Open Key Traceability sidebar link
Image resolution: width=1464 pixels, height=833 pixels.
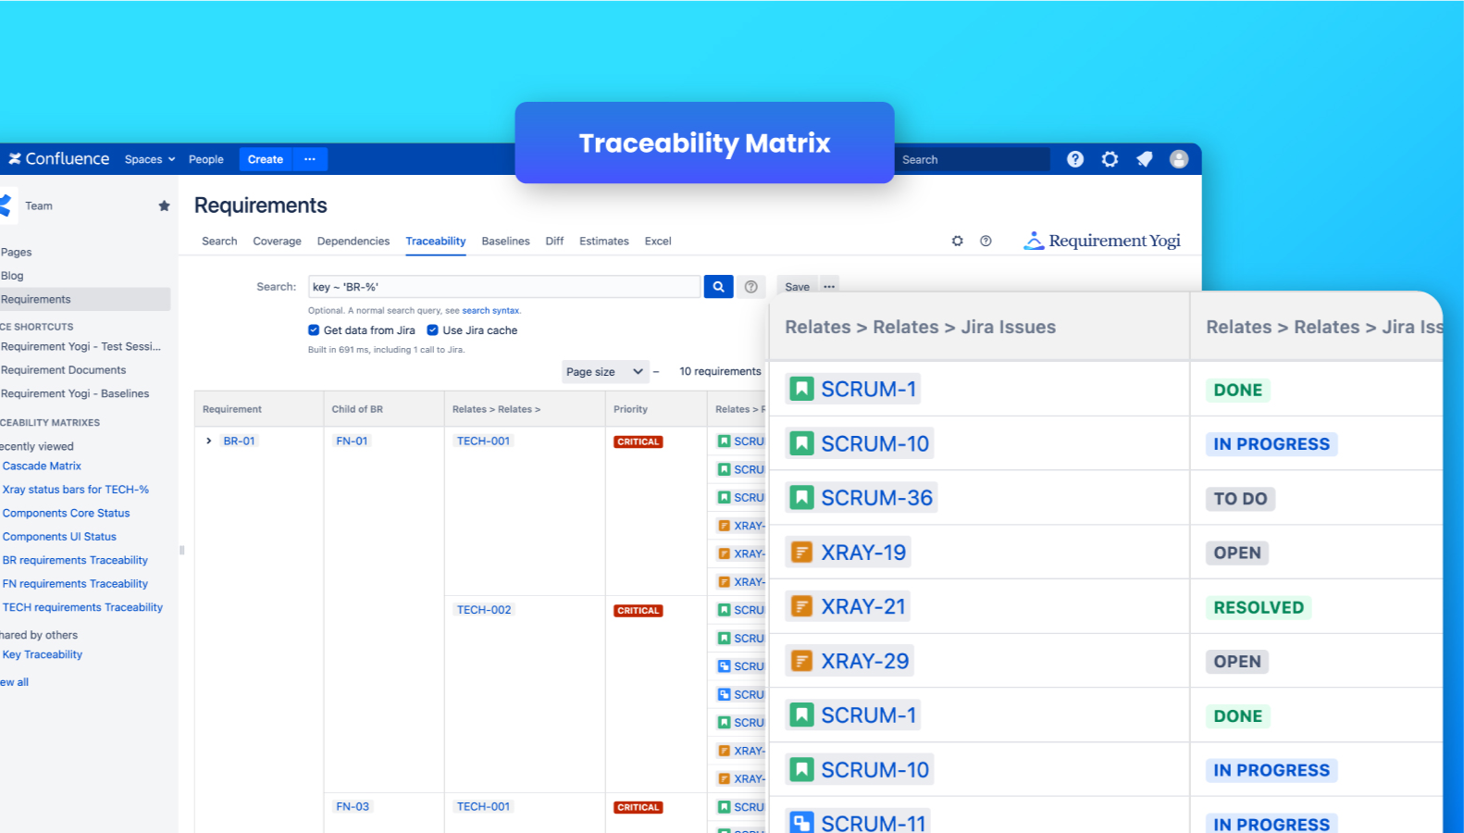[x=43, y=654]
